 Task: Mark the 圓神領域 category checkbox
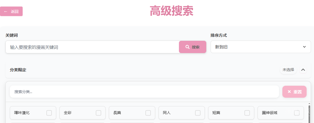(x=297, y=113)
